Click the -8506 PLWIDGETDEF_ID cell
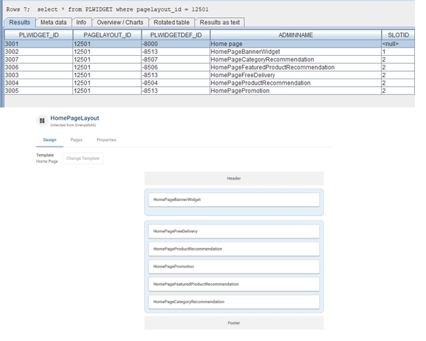The width and height of the screenshot is (426, 341). [176, 68]
